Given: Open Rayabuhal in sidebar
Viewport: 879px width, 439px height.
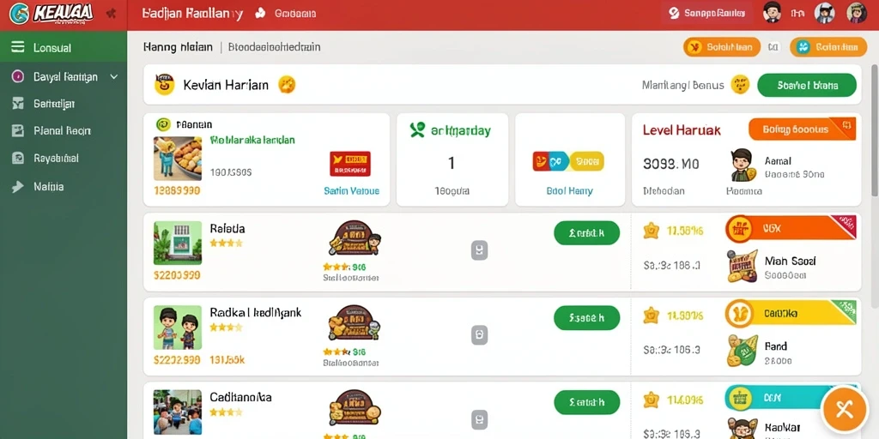Looking at the screenshot, I should click(56, 158).
